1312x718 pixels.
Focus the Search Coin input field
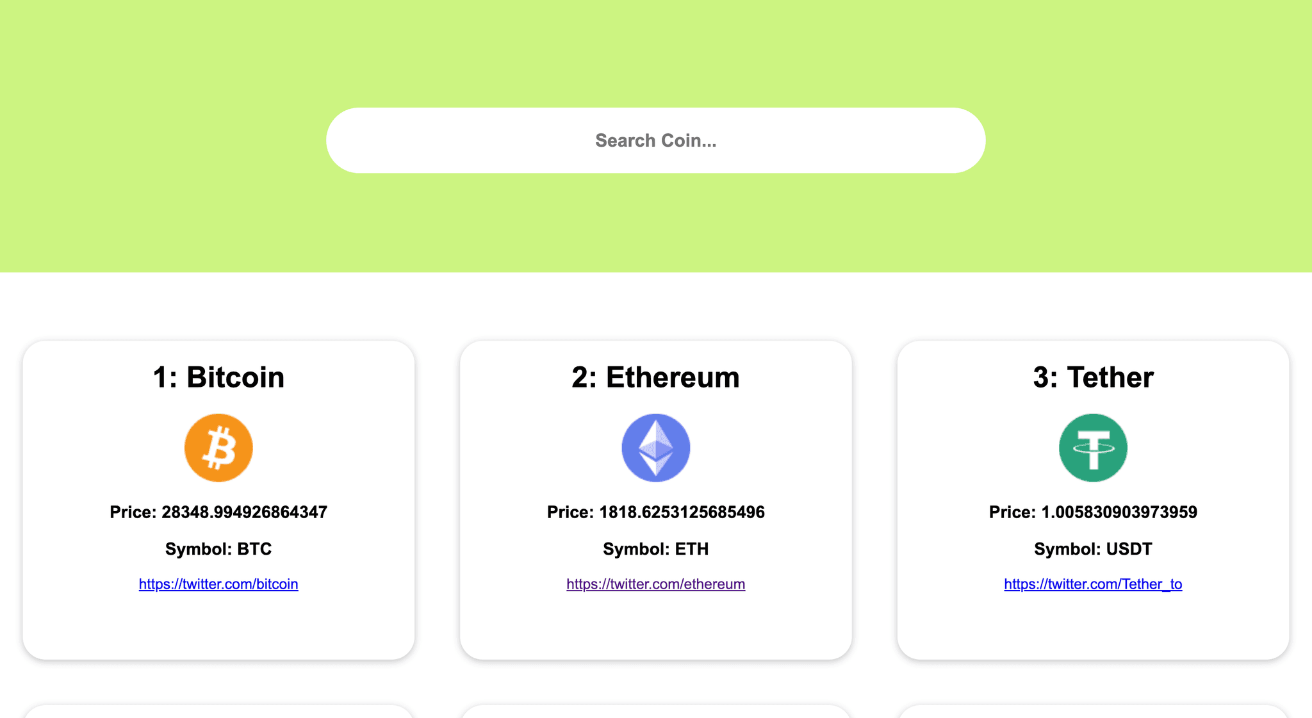click(655, 140)
